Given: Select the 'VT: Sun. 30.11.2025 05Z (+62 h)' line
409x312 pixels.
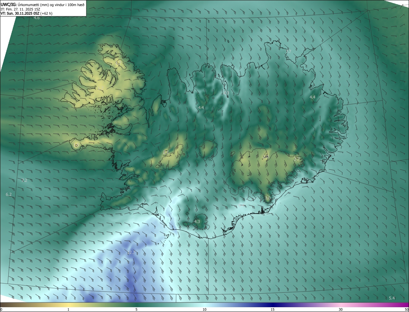Looking at the screenshot, I should (x=27, y=14).
